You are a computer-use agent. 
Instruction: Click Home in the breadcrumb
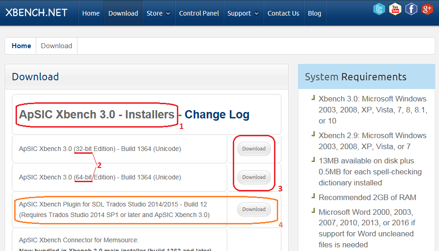point(21,46)
